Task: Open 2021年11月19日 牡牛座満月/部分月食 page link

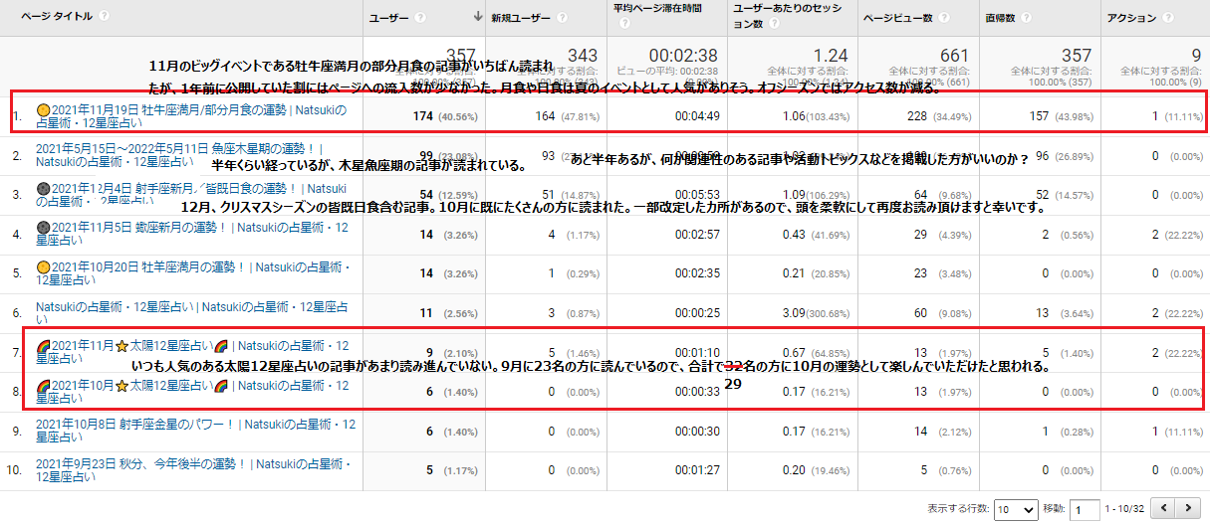Action: tap(191, 116)
